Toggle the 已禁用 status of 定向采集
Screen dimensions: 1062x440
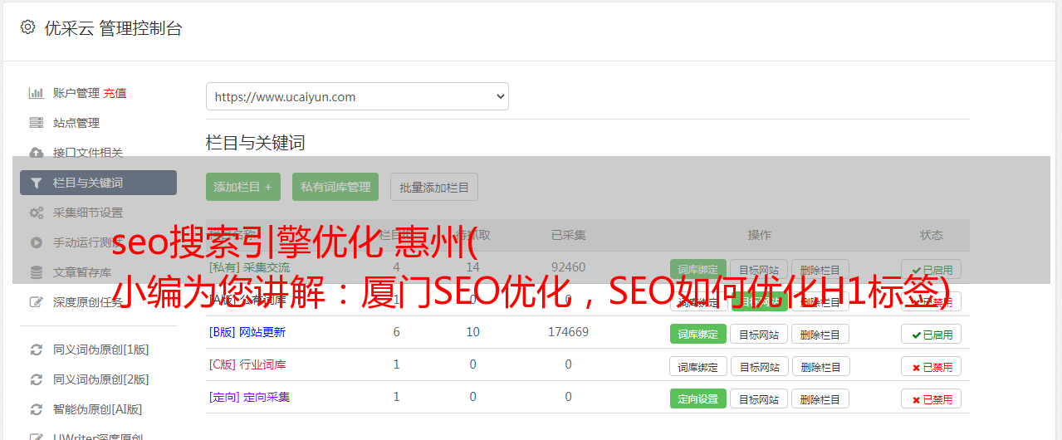click(932, 398)
